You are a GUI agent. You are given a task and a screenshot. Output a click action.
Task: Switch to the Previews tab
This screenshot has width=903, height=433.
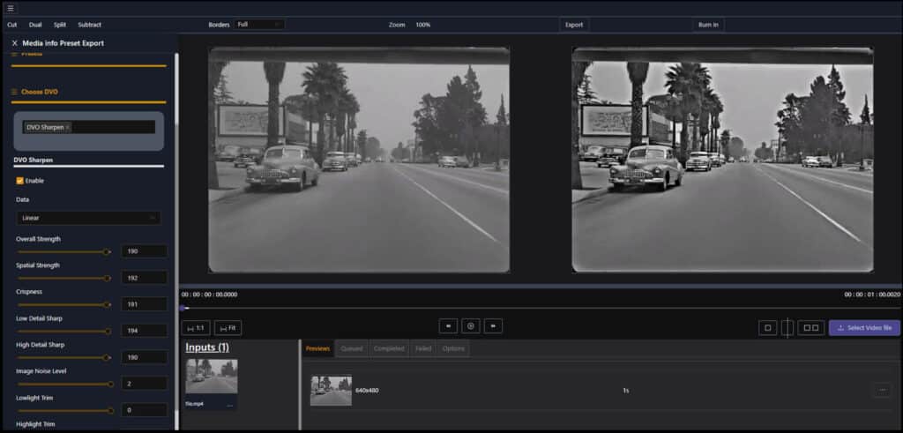(317, 348)
